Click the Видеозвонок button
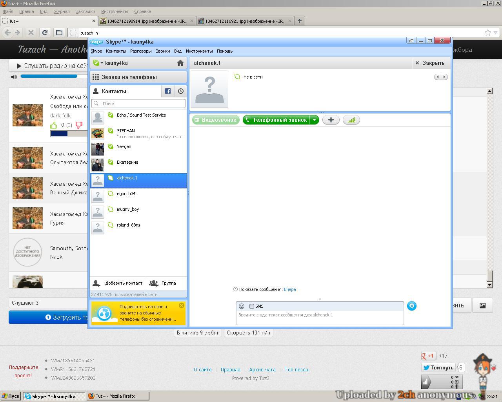 [x=215, y=120]
